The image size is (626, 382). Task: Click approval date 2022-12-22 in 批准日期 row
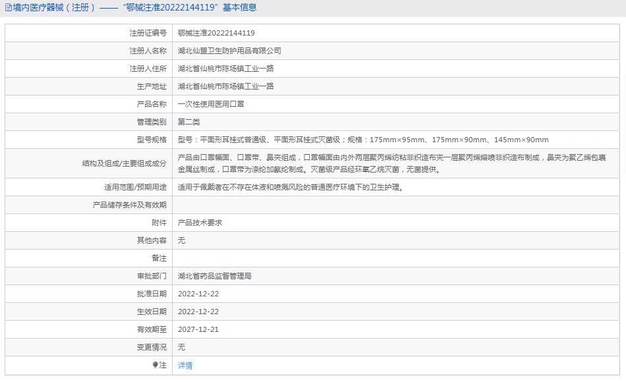click(x=198, y=294)
